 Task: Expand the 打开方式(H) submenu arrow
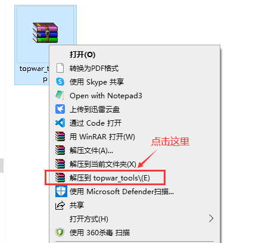click(x=211, y=219)
